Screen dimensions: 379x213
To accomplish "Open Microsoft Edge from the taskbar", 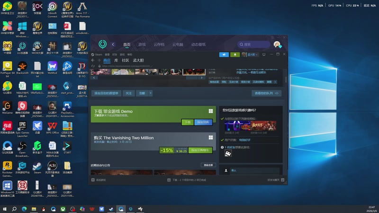I will coord(24,209).
